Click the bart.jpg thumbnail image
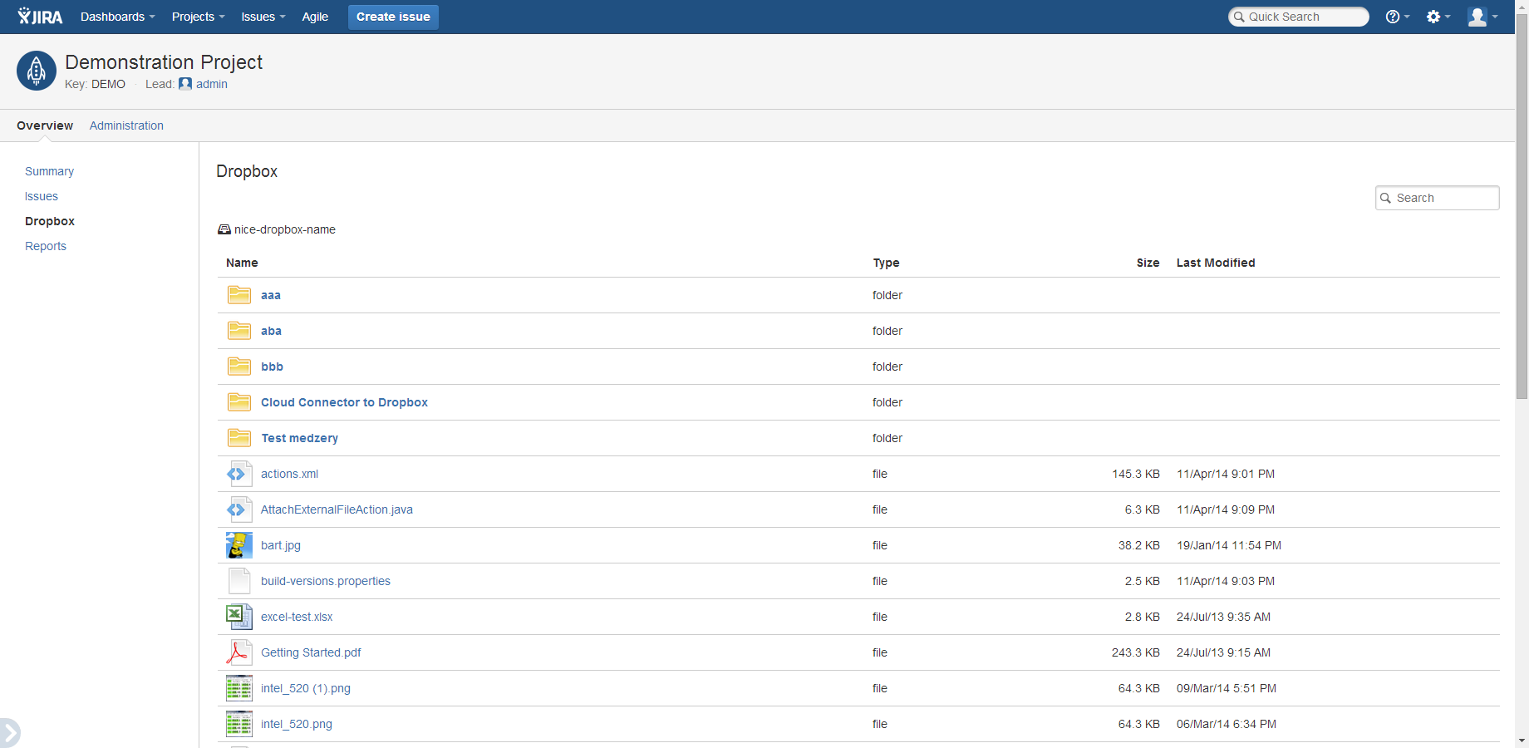This screenshot has height=748, width=1529. click(239, 545)
